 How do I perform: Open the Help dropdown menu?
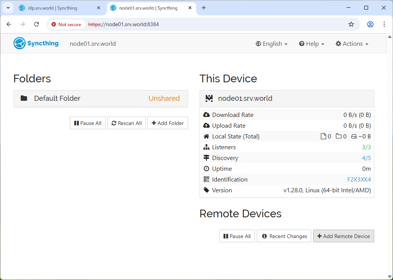pos(311,44)
